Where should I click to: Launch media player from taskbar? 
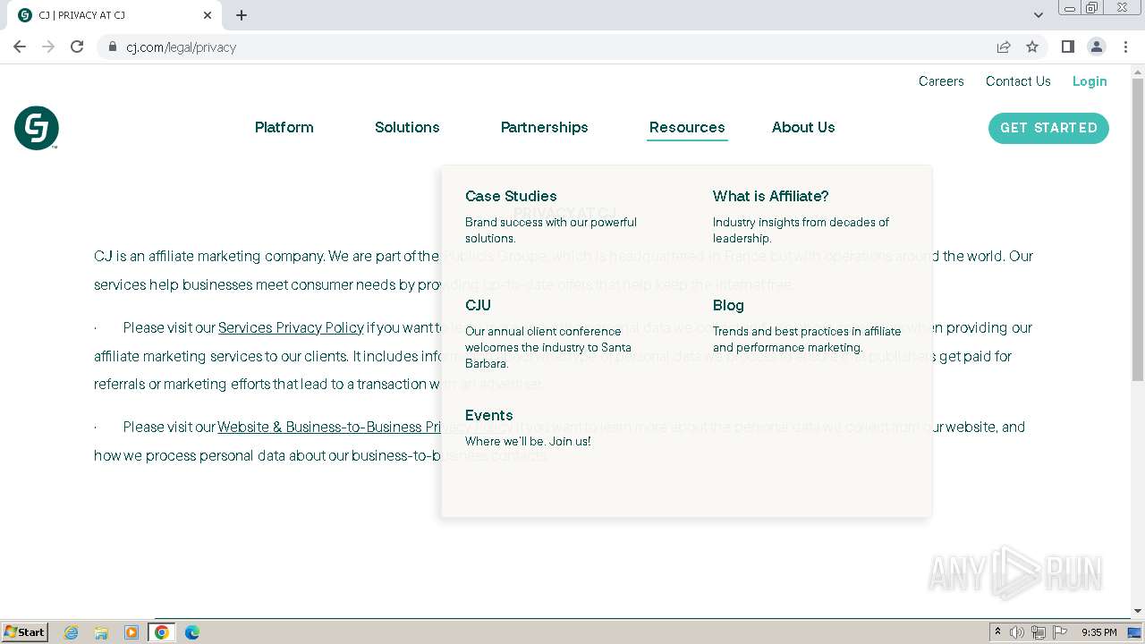131,632
